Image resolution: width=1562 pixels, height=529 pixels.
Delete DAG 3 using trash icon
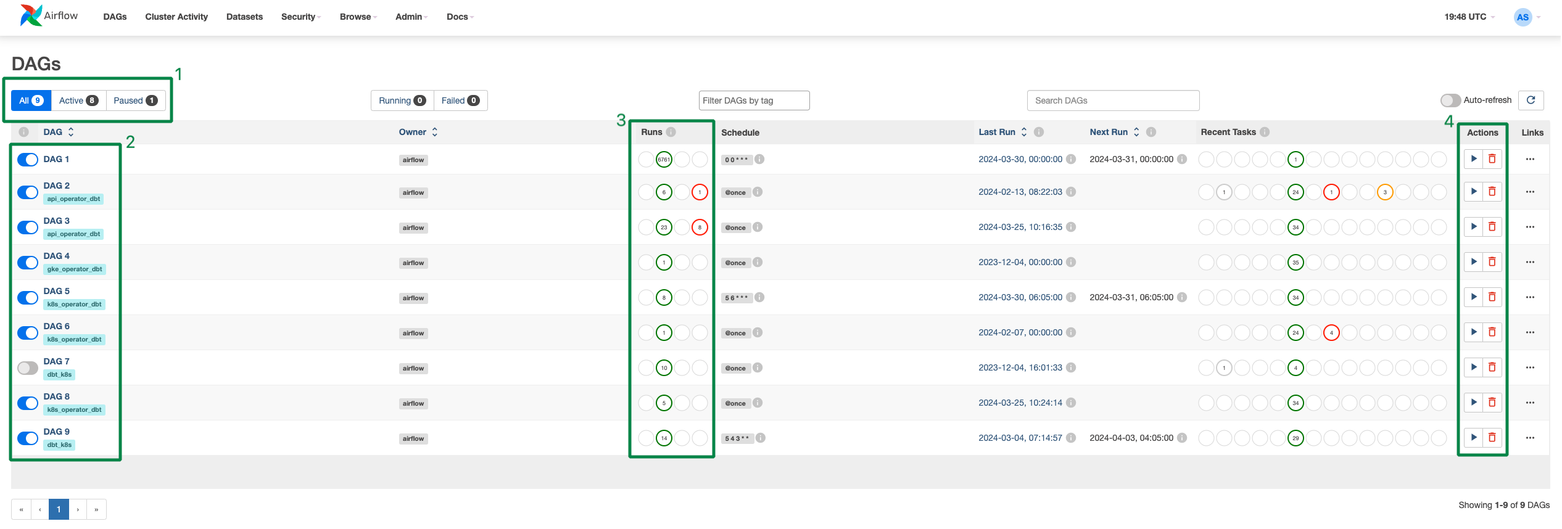[x=1492, y=227]
